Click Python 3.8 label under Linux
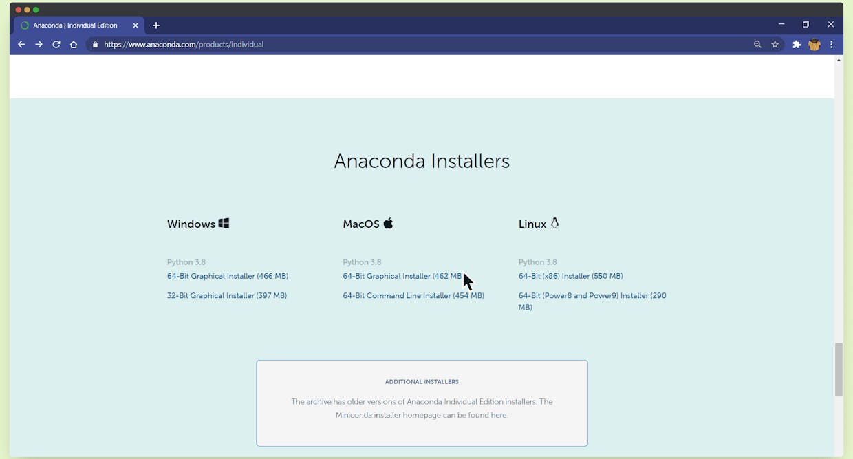 click(x=538, y=262)
